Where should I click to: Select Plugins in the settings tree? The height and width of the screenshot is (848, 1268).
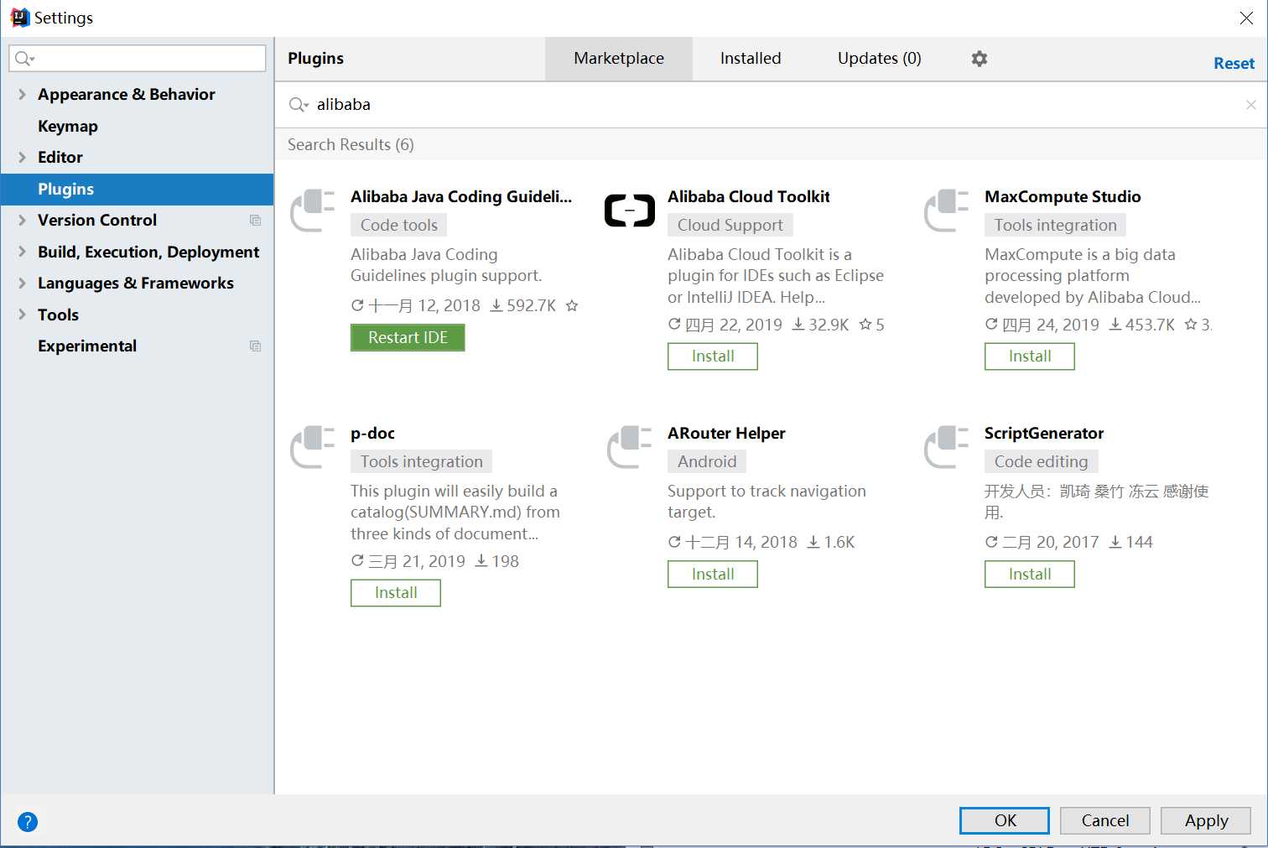click(x=137, y=190)
